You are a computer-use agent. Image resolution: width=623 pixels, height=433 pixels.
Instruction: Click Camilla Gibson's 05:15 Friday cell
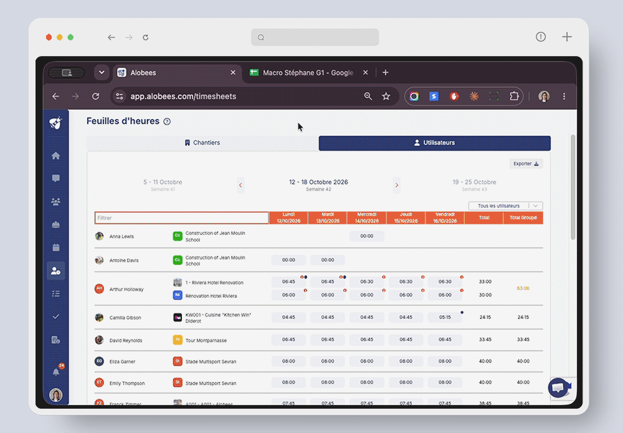point(445,317)
